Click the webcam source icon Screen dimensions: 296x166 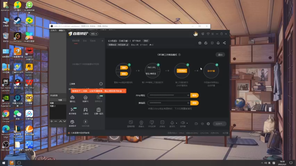[141, 122]
